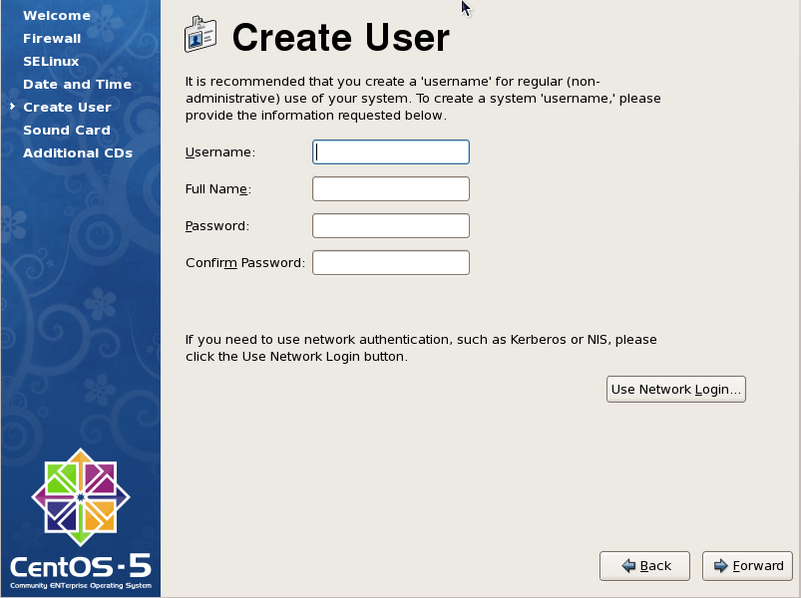801x598 pixels.
Task: Select Create User sidebar item
Action: click(67, 108)
